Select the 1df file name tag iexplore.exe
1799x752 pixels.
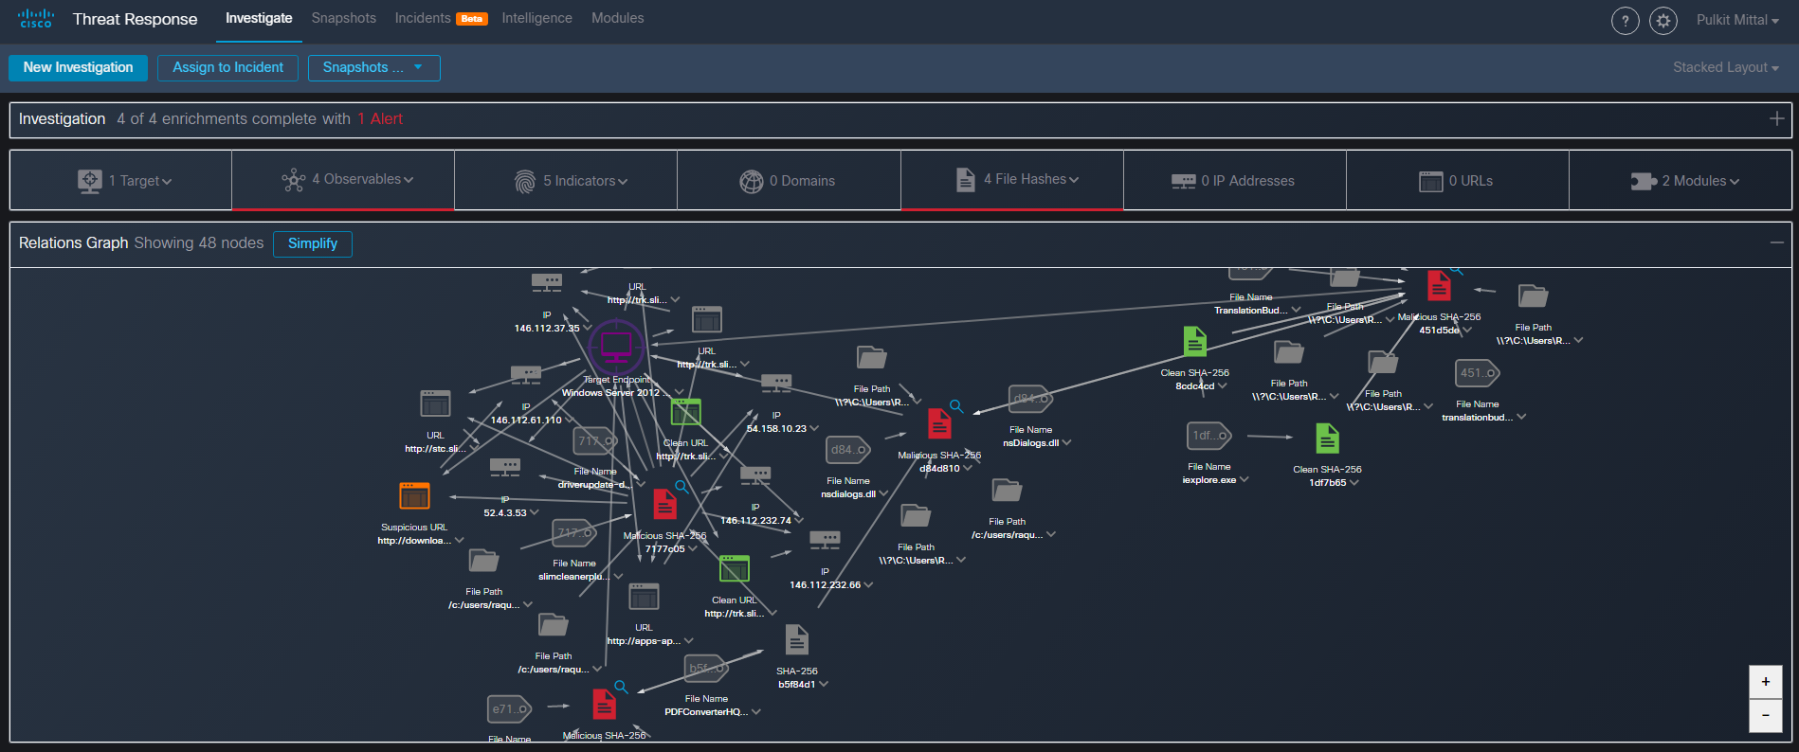coord(1209,436)
